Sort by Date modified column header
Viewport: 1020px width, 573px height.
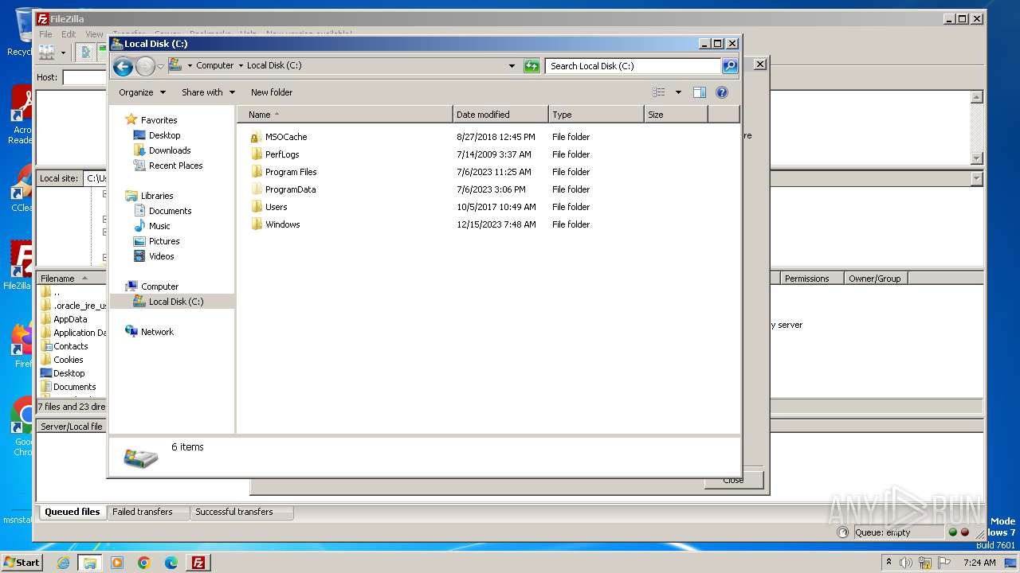coord(500,115)
